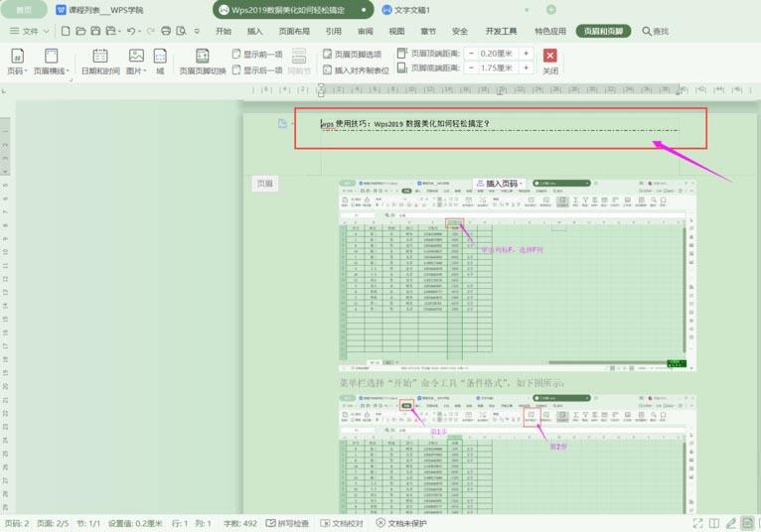
Task: Open the 引用 ribbon tab
Action: click(x=334, y=31)
